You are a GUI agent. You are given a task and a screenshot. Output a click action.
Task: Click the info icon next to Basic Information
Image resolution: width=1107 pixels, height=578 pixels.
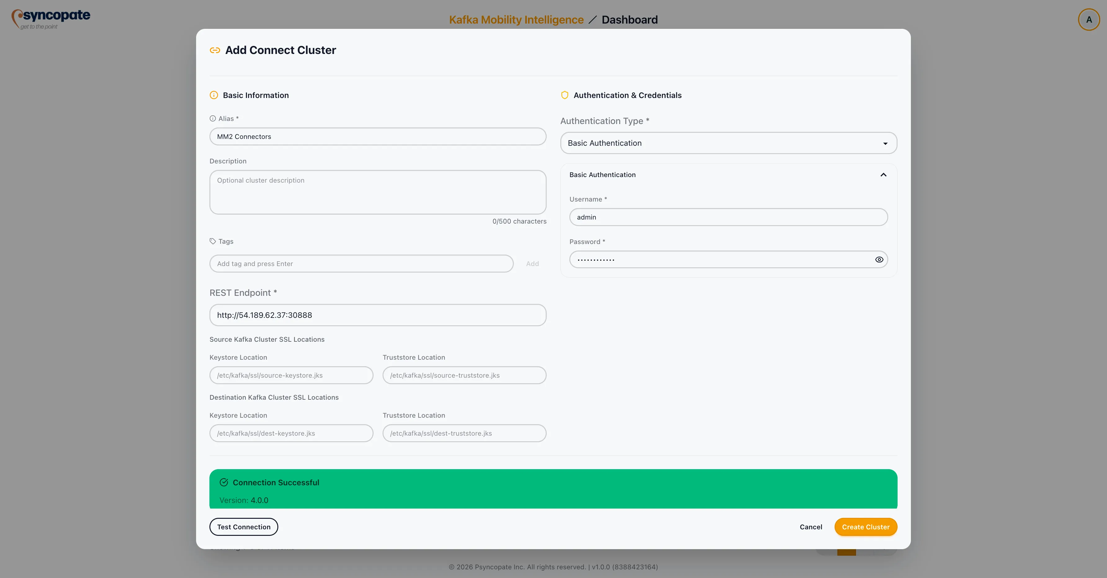click(213, 95)
